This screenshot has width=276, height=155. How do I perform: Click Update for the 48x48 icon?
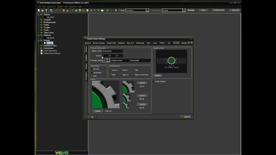click(142, 96)
